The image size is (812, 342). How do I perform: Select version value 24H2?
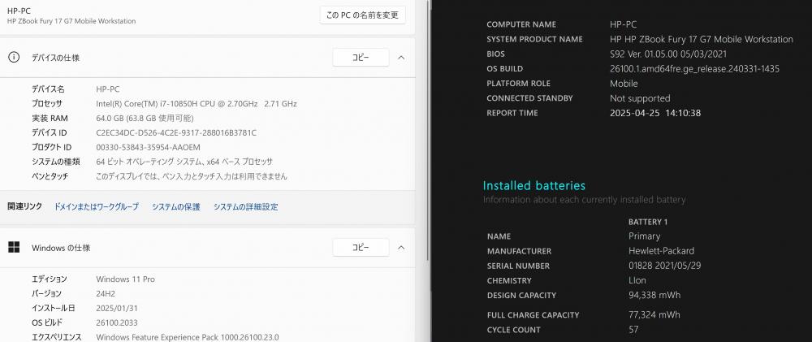(106, 293)
